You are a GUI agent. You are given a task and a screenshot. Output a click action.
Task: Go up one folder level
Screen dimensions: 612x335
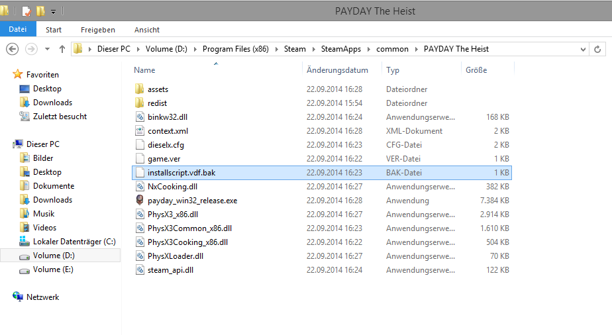62,49
